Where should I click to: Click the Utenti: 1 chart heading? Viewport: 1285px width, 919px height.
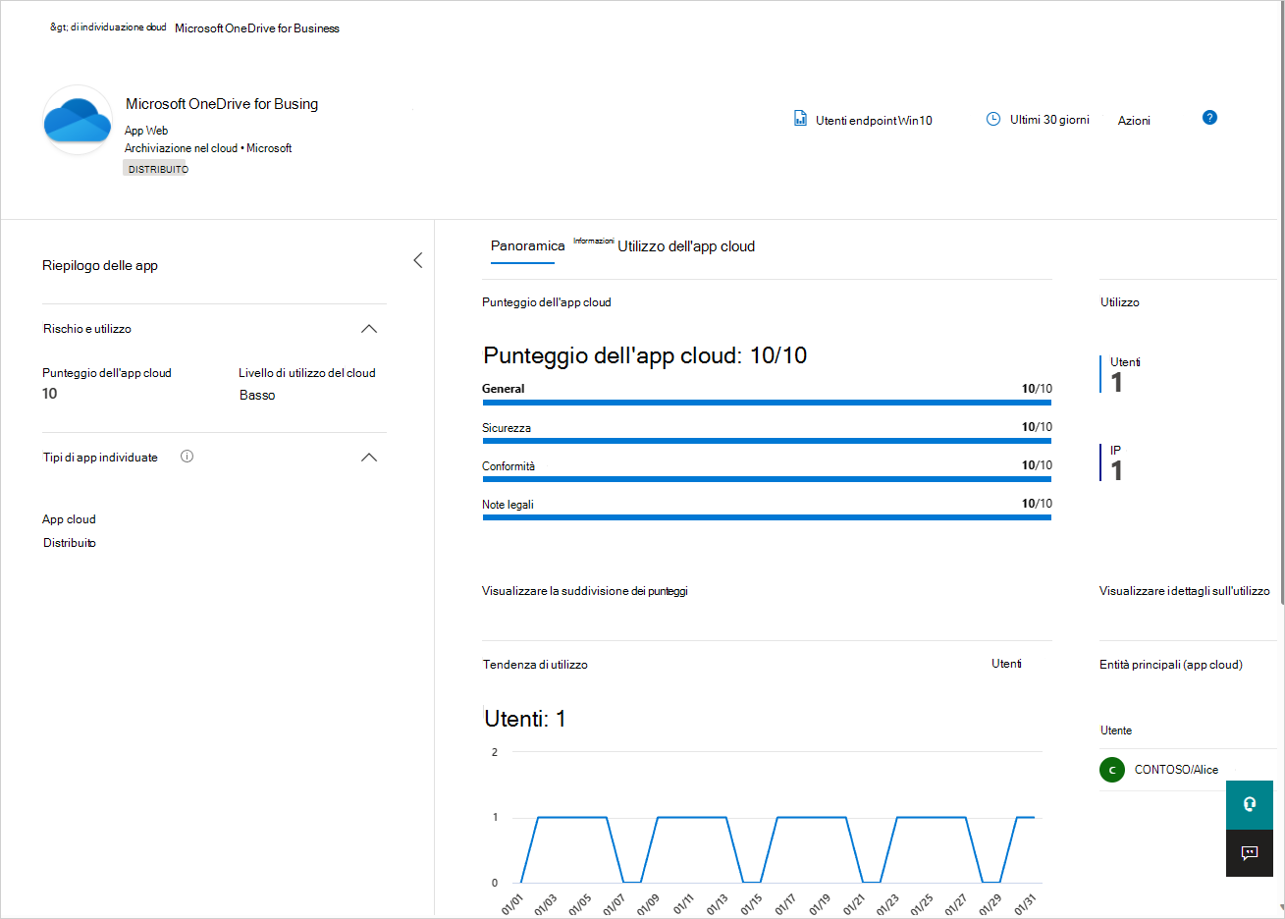click(x=525, y=719)
